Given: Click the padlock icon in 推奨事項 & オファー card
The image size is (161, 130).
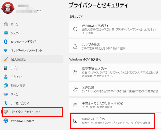Looking at the screenshot, I should (x=75, y=72).
